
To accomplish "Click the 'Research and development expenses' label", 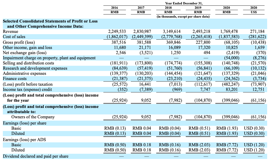I will point(35,68).
